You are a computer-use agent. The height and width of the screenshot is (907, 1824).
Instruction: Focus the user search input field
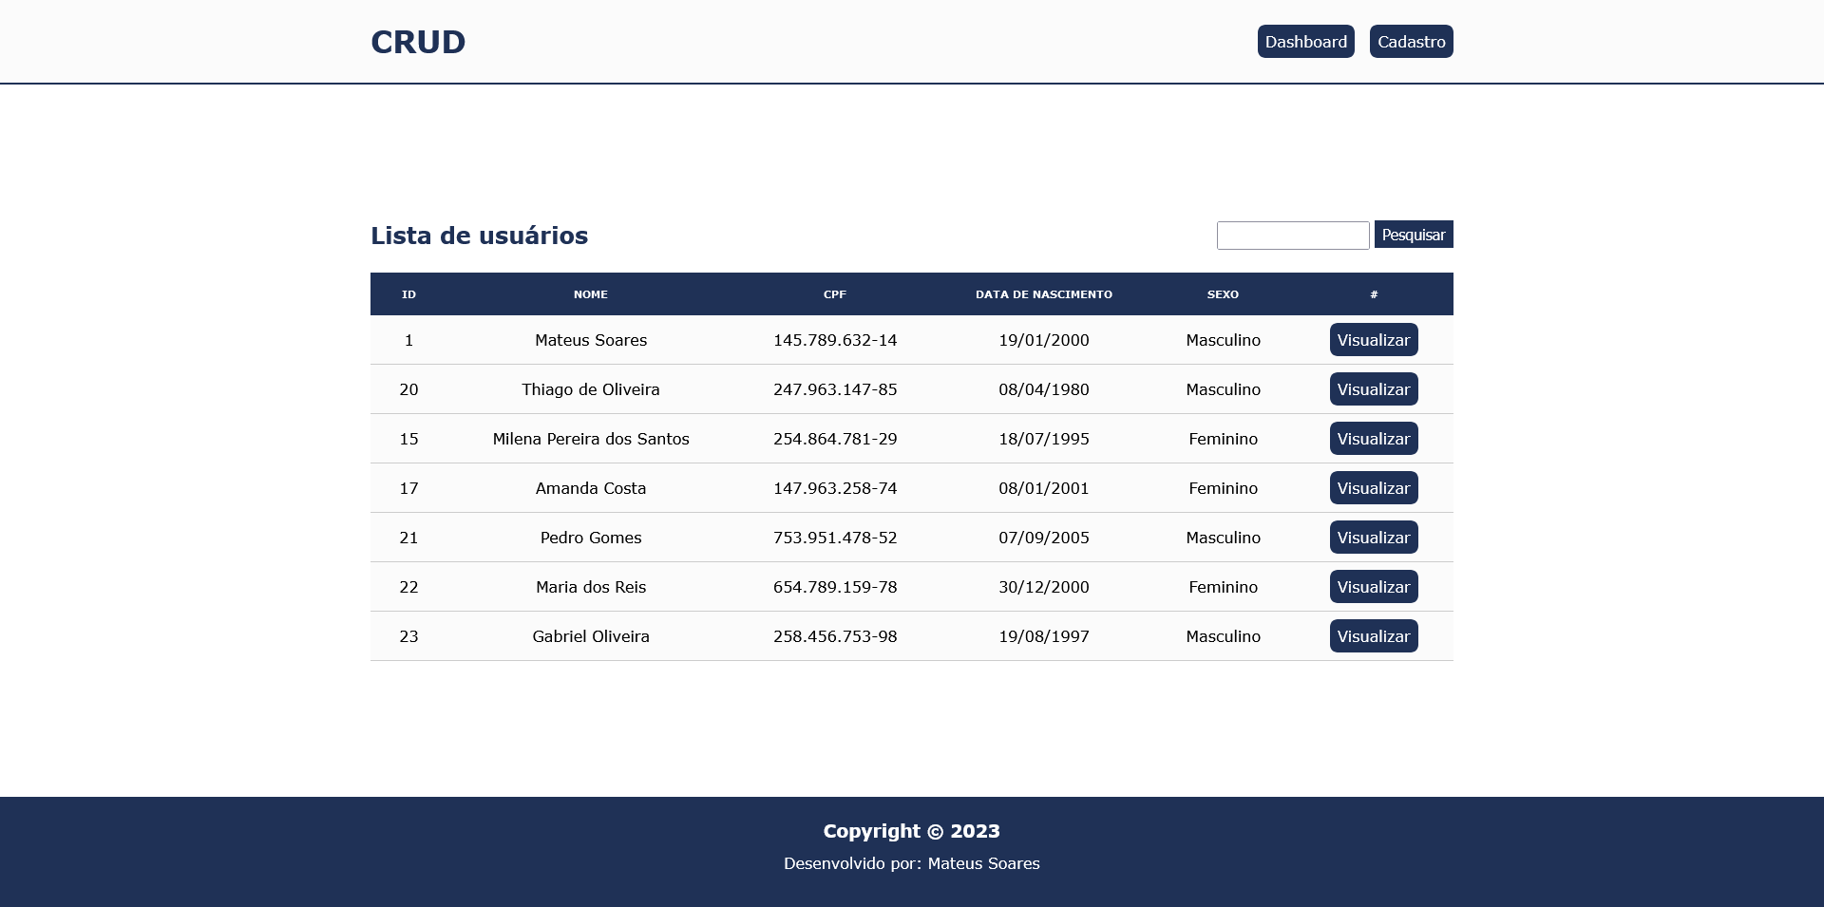click(1293, 236)
